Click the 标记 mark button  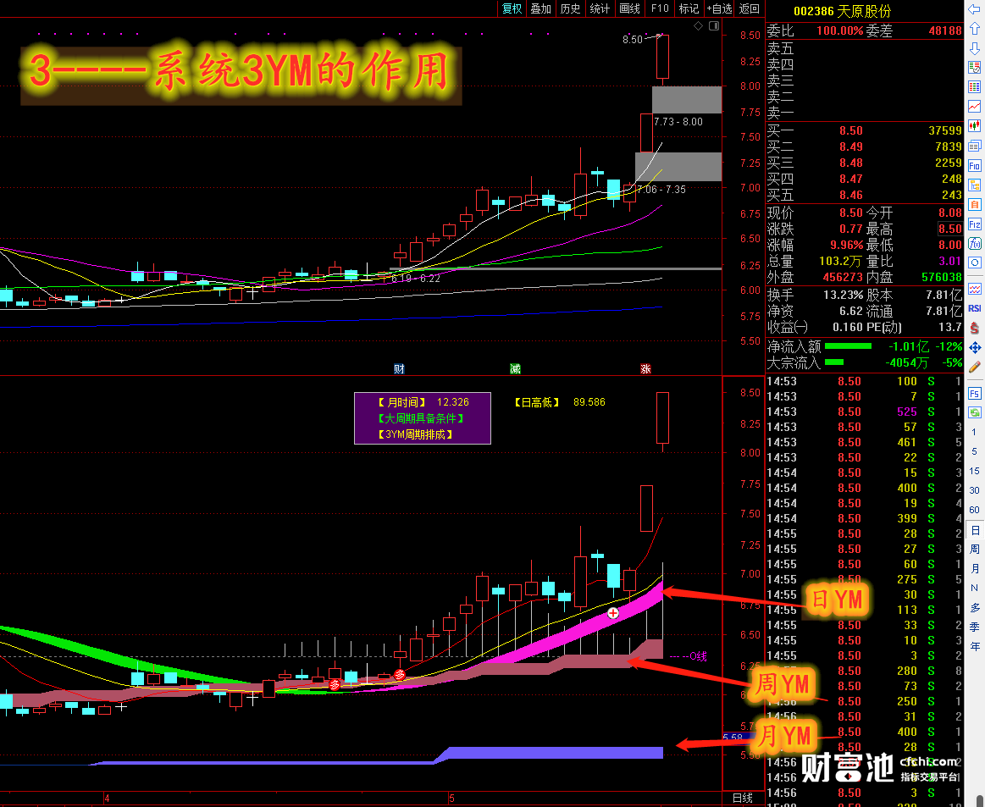(x=689, y=8)
